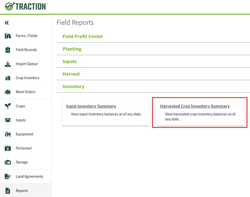
Task: Select the Crops seedling icon
Action: 8,106
